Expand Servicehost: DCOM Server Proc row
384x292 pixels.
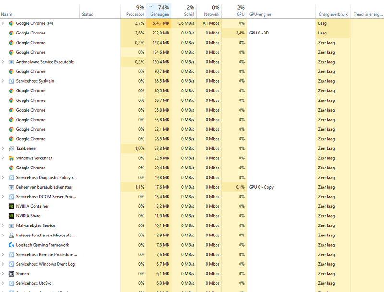tap(3, 197)
